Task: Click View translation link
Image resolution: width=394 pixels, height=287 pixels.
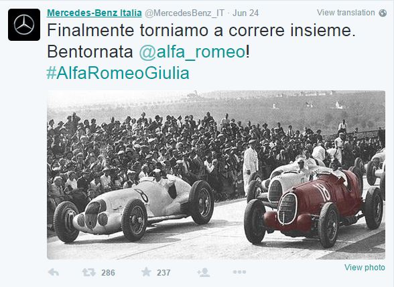Action: pos(346,13)
